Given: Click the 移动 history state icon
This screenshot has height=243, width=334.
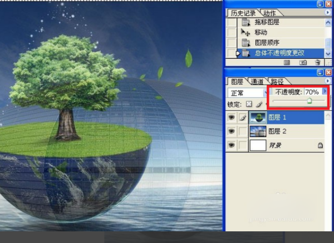Looking at the screenshot, I should click(245, 32).
